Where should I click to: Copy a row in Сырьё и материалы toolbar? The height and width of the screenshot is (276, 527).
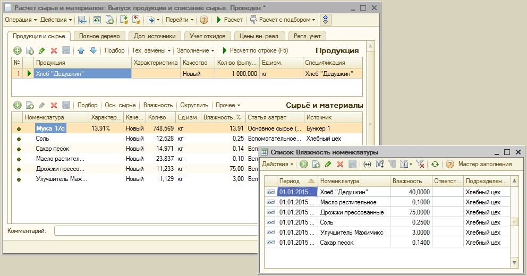point(30,106)
